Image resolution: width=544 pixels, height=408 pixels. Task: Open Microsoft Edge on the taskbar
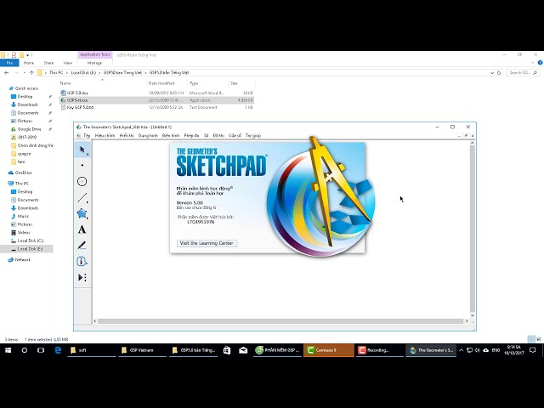pos(58,350)
